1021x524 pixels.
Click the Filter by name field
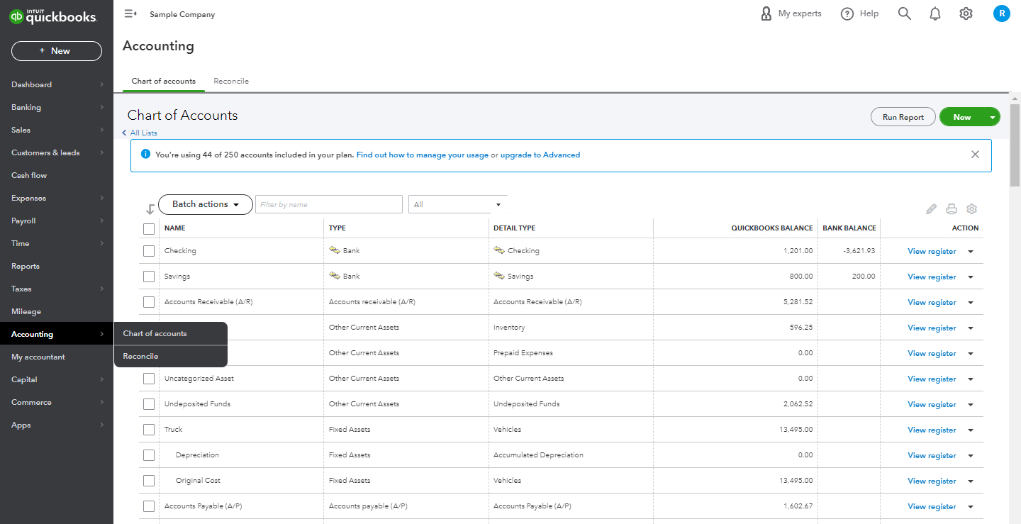329,204
